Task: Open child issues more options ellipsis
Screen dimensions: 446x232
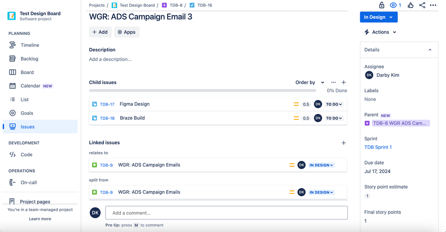Action: tap(333, 82)
